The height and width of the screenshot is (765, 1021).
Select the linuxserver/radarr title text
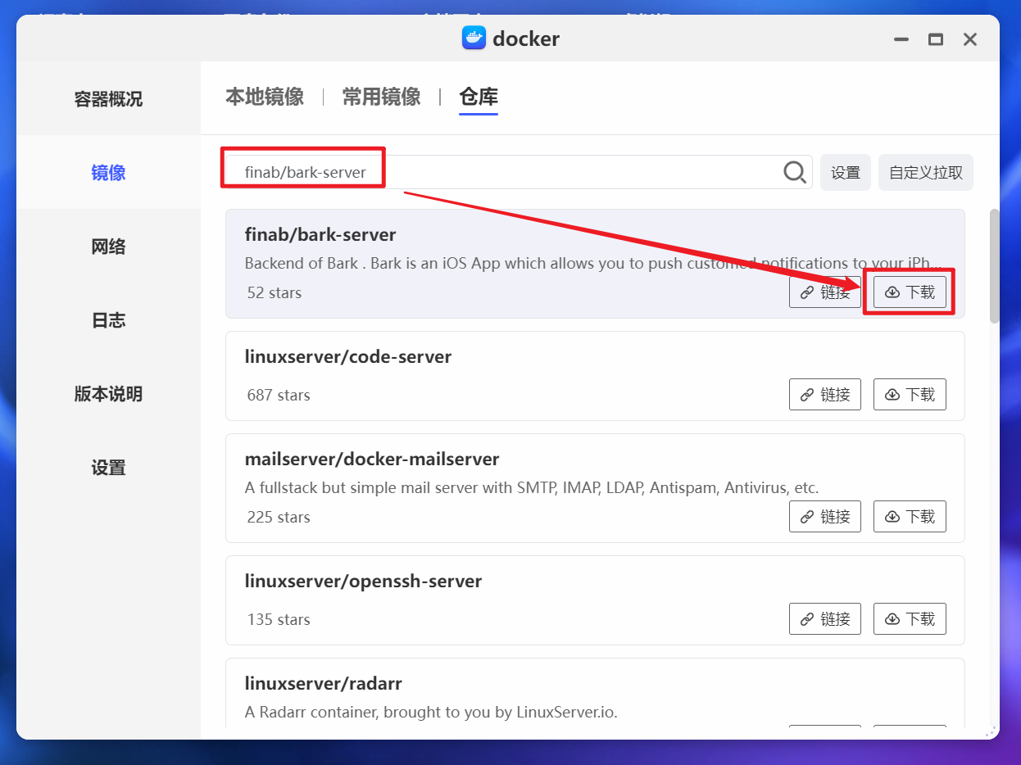pos(323,683)
